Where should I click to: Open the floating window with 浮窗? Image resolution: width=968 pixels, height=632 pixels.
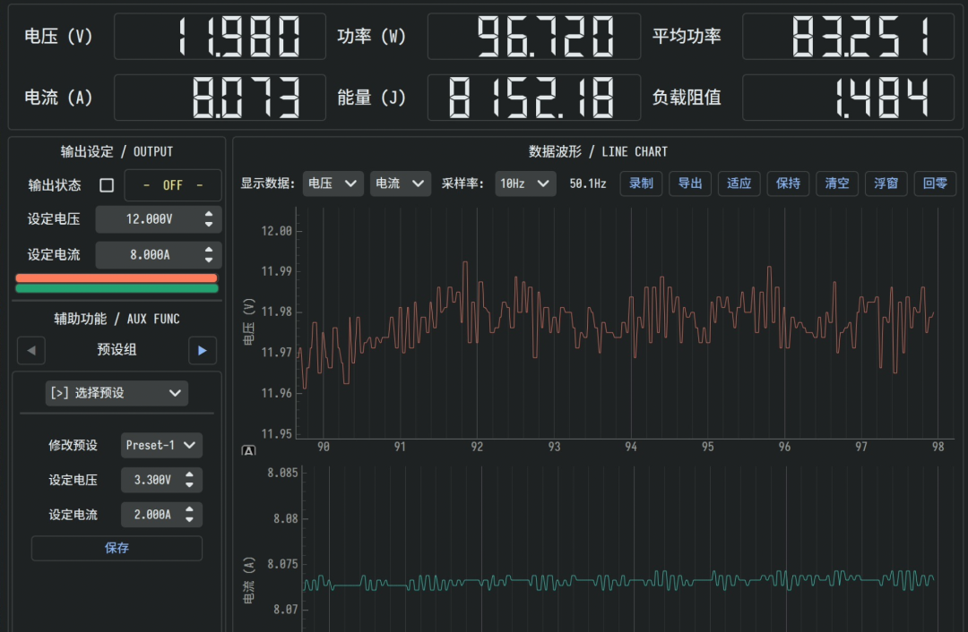click(886, 183)
